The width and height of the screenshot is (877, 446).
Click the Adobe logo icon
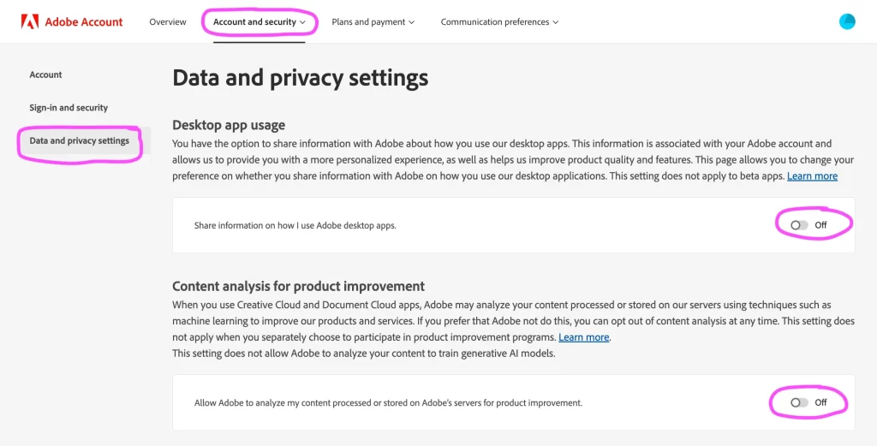tap(29, 21)
